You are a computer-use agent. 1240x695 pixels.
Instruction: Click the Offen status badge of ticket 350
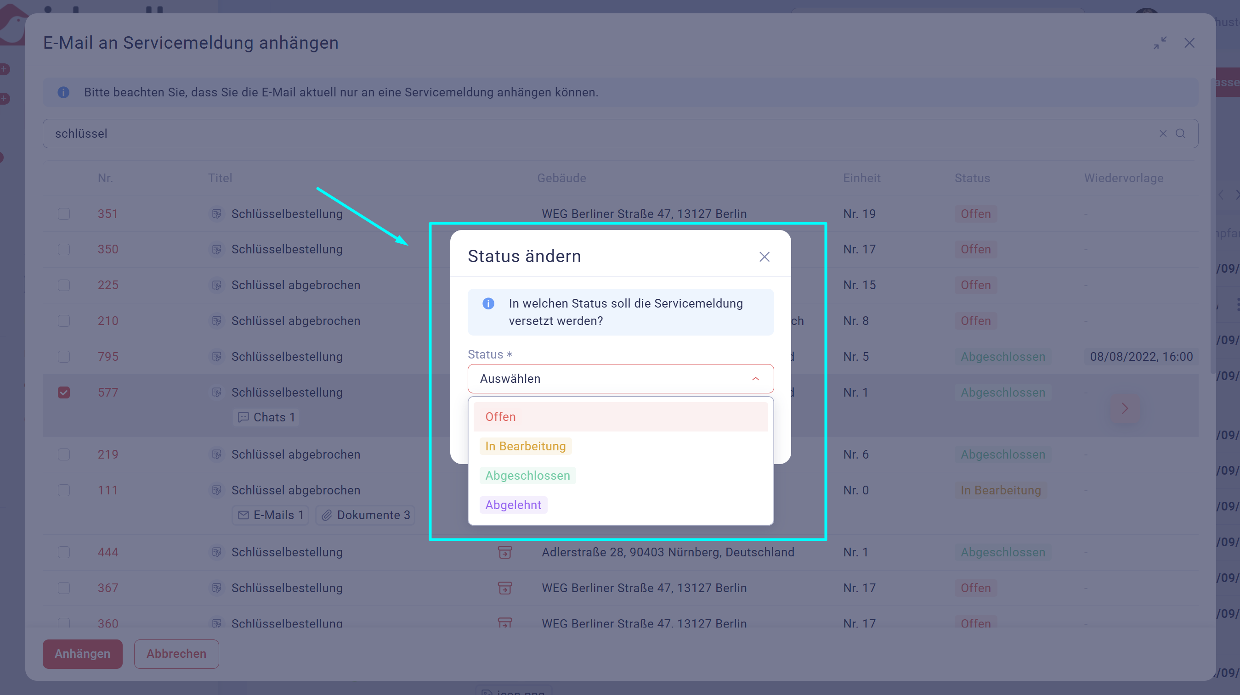[976, 250]
